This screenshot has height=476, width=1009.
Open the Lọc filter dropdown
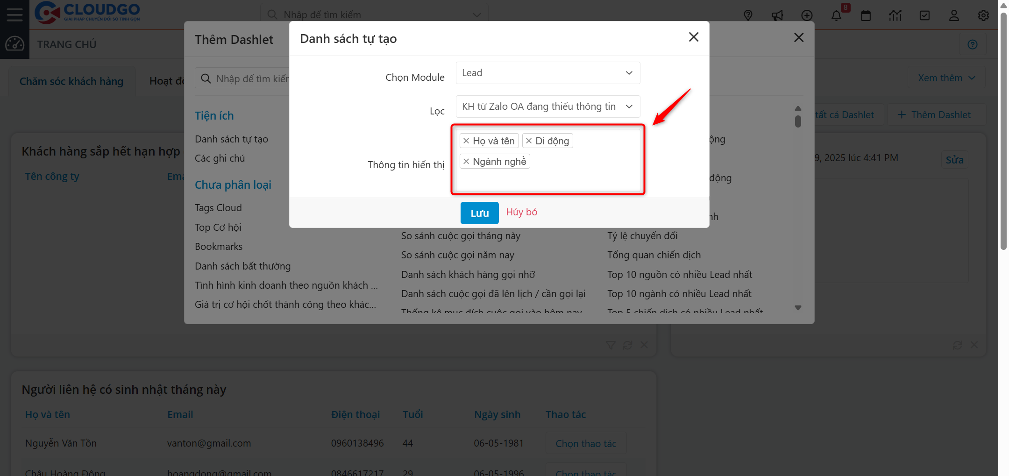(x=547, y=107)
